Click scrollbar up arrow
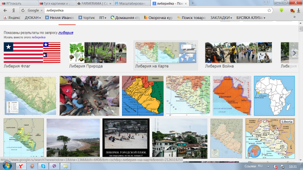Viewport: 303px width, 170px height. [x=300, y=23]
